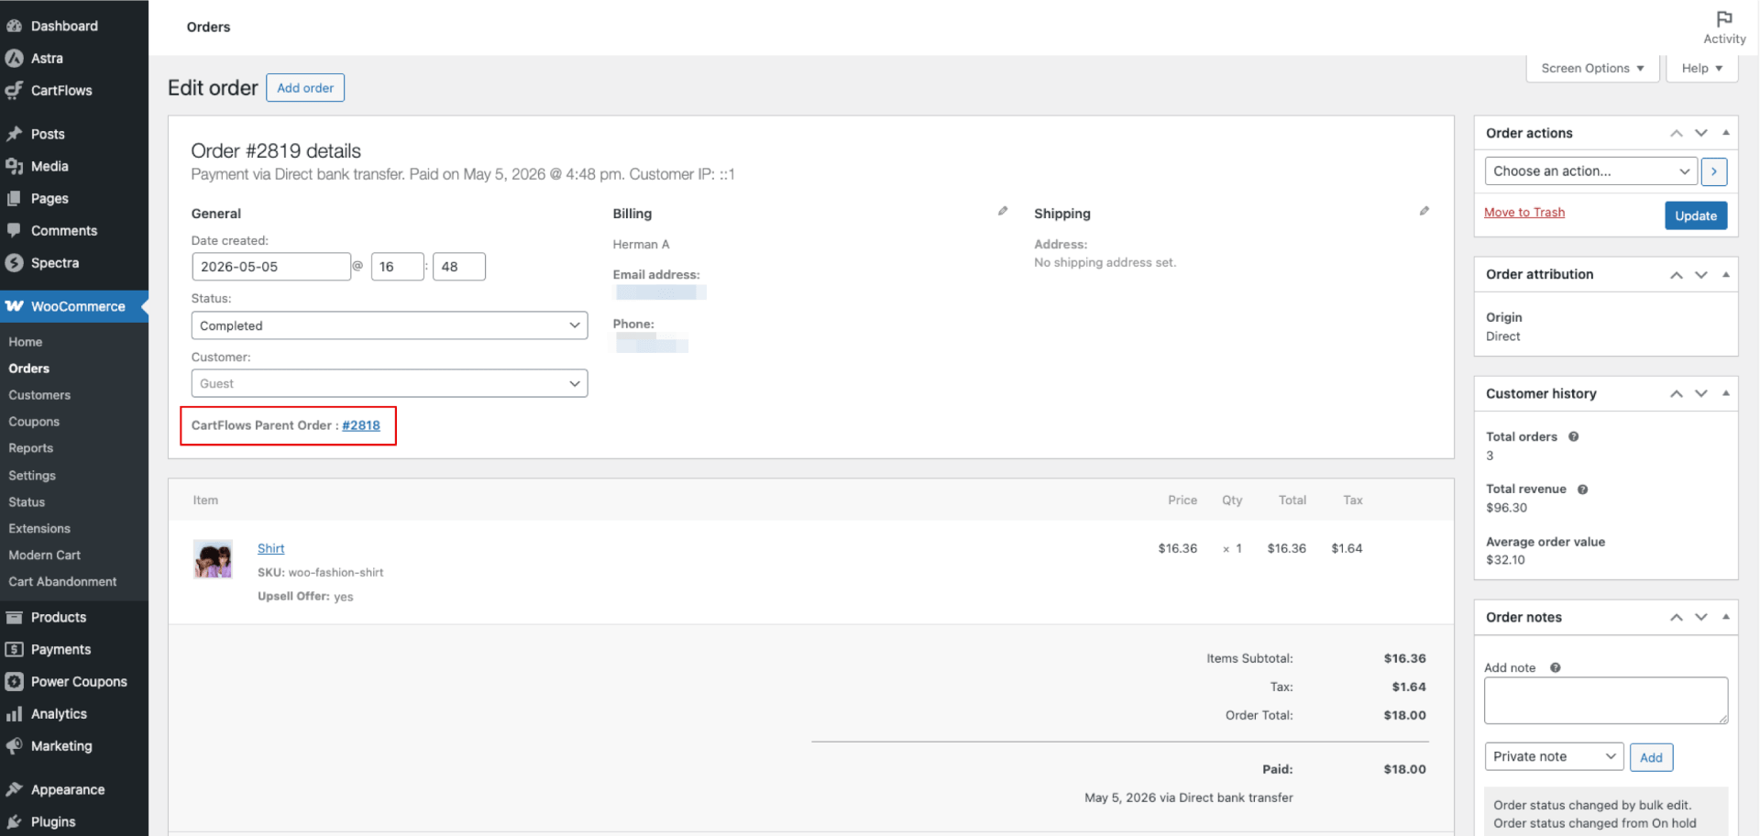Image resolution: width=1760 pixels, height=836 pixels.
Task: Click the date created field
Action: pyautogui.click(x=271, y=267)
